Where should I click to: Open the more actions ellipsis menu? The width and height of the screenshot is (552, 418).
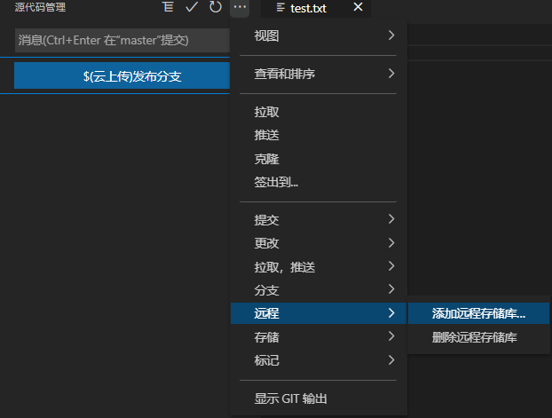(x=240, y=7)
